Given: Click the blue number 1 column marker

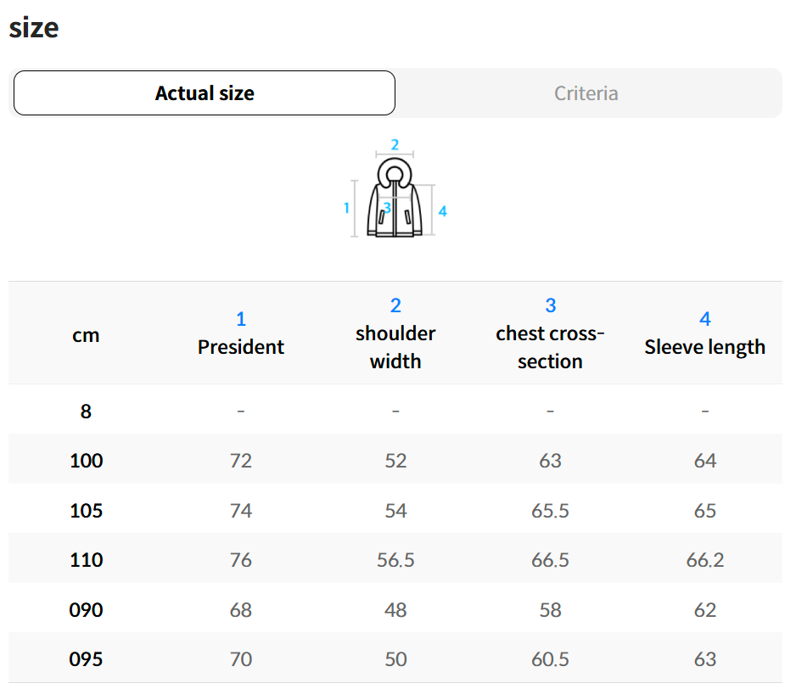Looking at the screenshot, I should click(241, 319).
